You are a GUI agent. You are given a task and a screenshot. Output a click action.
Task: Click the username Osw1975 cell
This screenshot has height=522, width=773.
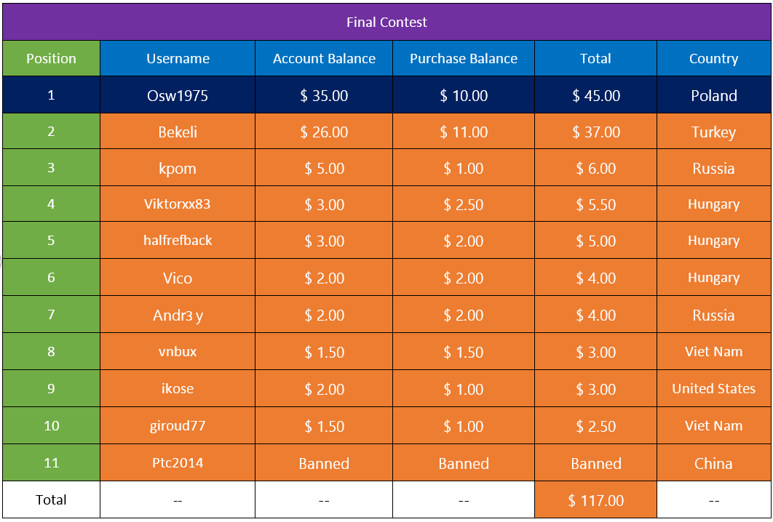tap(178, 95)
